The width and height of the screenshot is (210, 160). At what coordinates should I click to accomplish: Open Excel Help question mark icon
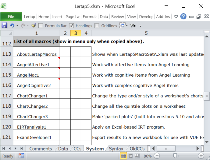point(183,16)
